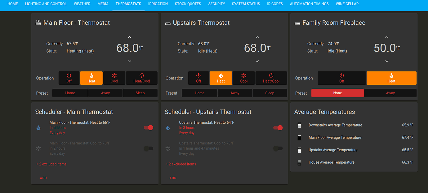Image resolution: width=428 pixels, height=193 pixels.
Task: Open the IRRIGATION tab
Action: pos(158,4)
